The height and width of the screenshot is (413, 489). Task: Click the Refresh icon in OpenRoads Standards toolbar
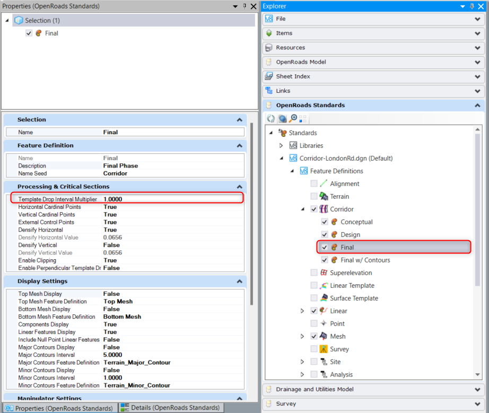click(x=270, y=119)
